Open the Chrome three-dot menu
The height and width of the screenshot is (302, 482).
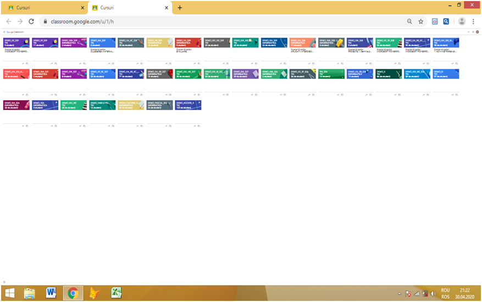(473, 21)
